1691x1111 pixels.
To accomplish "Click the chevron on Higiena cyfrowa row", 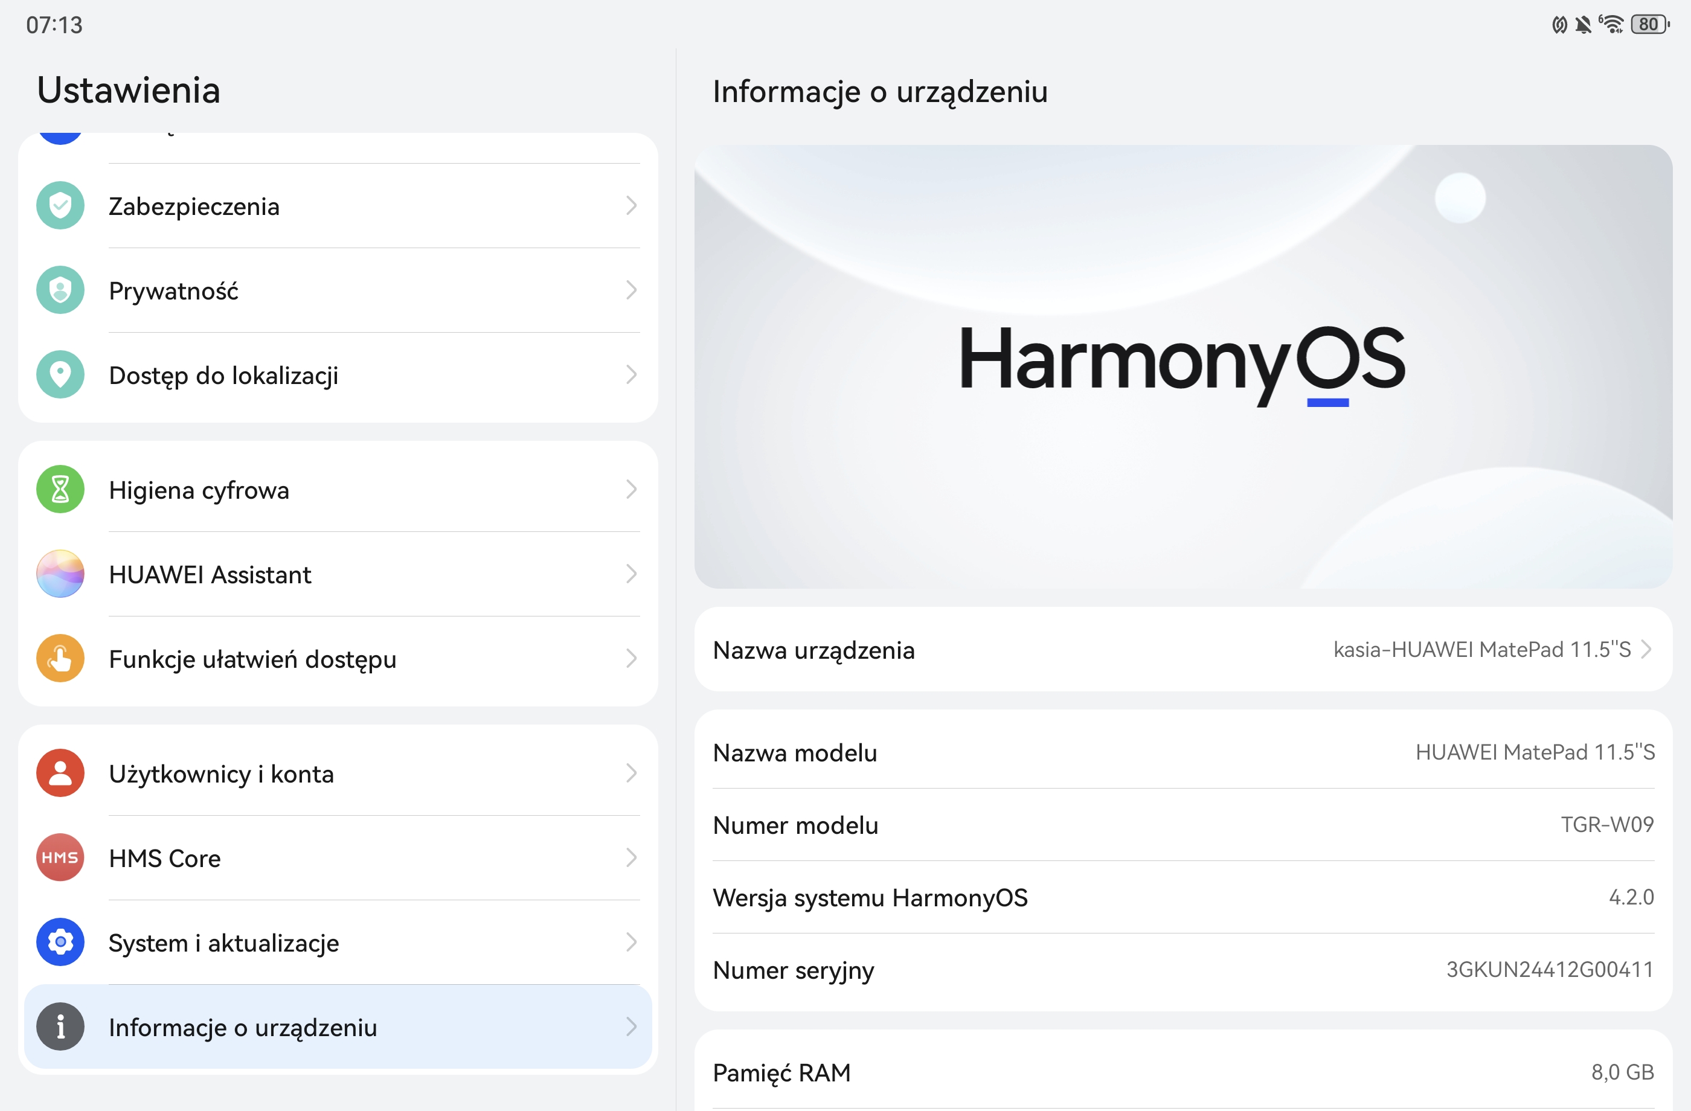I will pos(631,490).
